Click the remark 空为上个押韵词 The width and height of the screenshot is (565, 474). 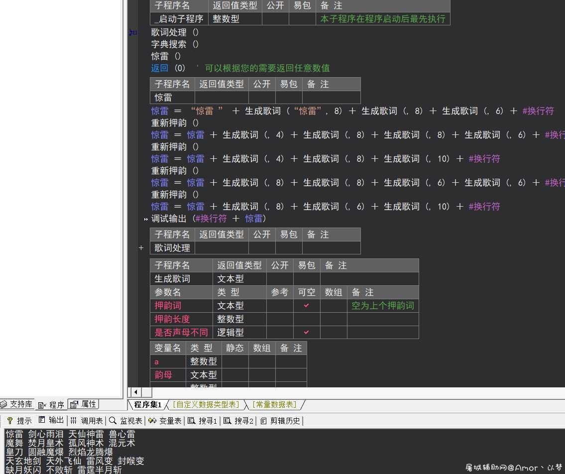point(383,306)
